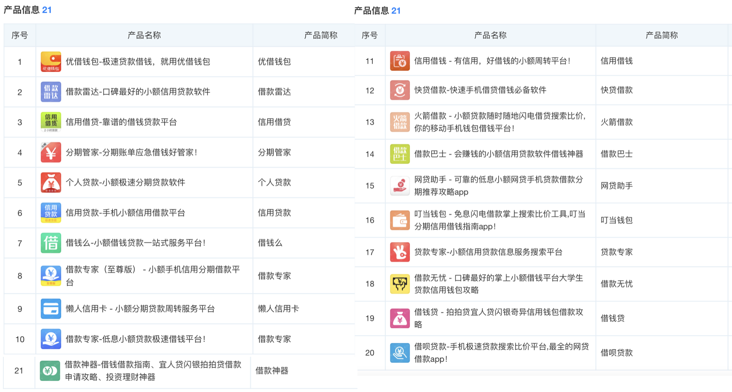This screenshot has height=392, width=732.
Task: Click the right 产品信息 21 heading
Action: (x=377, y=11)
